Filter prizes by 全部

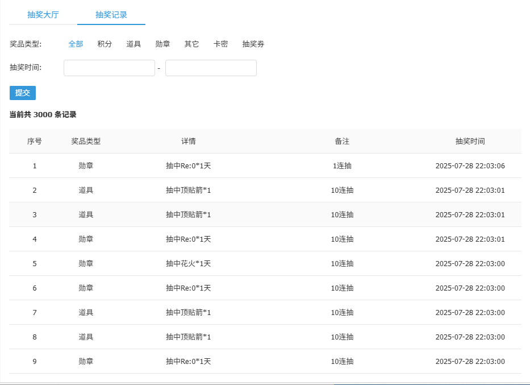[x=76, y=44]
